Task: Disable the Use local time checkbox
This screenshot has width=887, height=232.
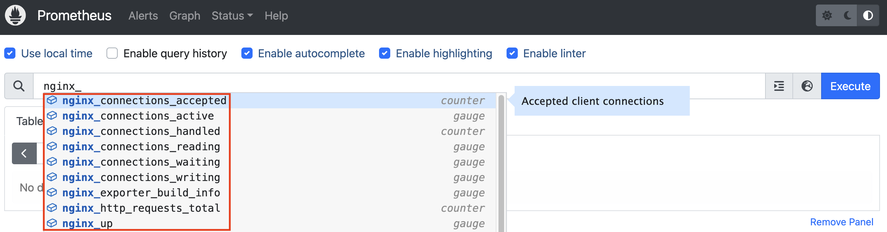Action: [x=10, y=53]
